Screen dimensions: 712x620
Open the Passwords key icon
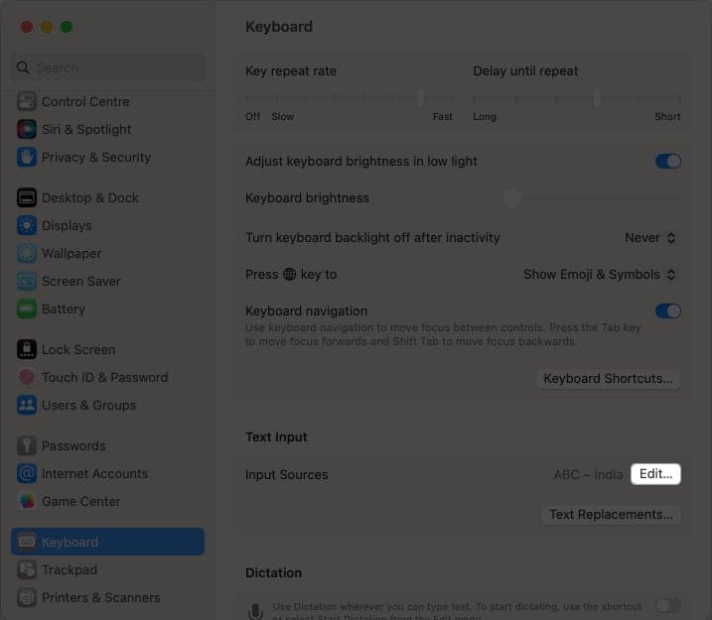click(x=27, y=445)
